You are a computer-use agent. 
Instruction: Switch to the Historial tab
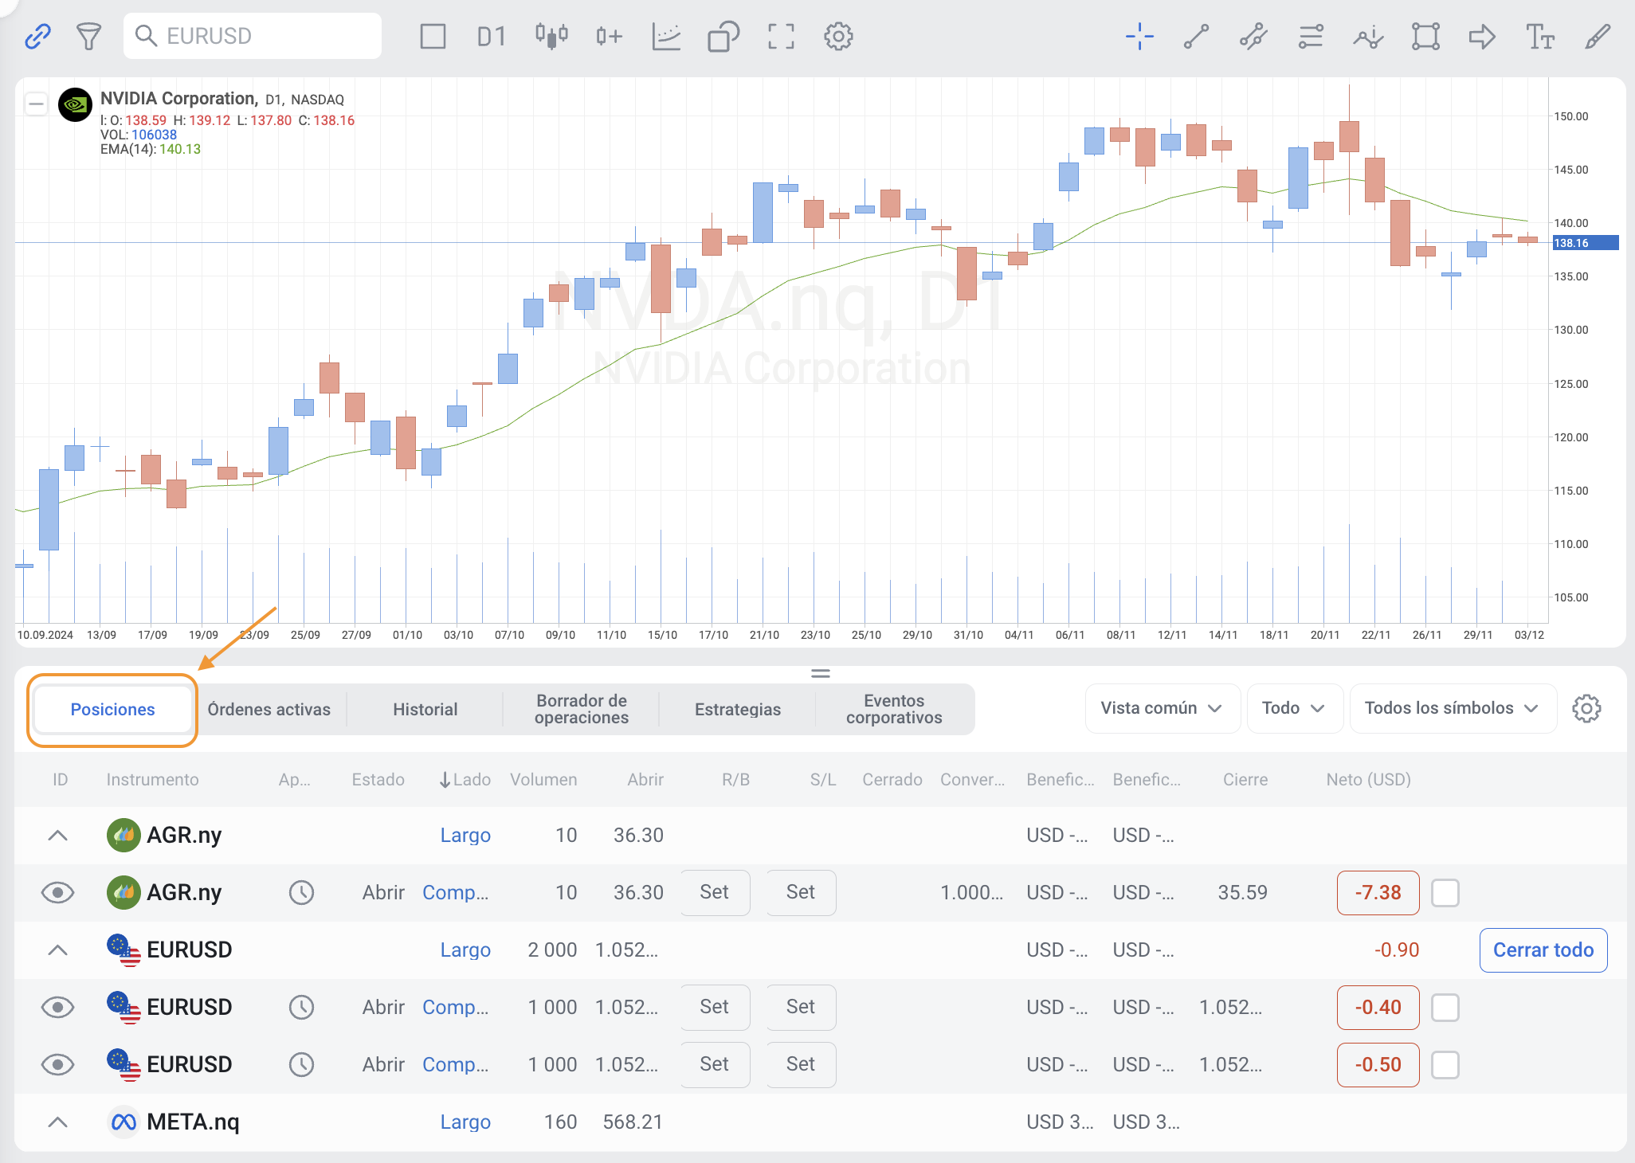[x=425, y=709]
